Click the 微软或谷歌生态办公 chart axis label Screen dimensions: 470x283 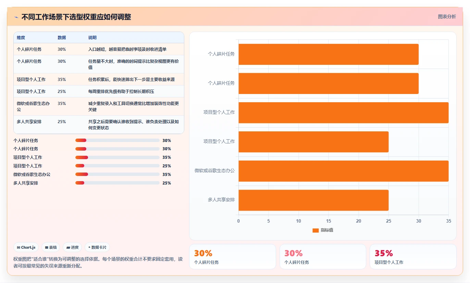[214, 170]
